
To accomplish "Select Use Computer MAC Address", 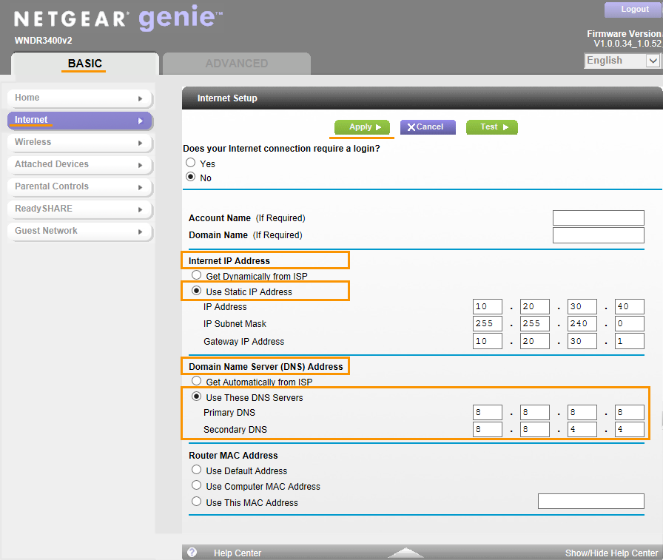I will click(x=196, y=485).
